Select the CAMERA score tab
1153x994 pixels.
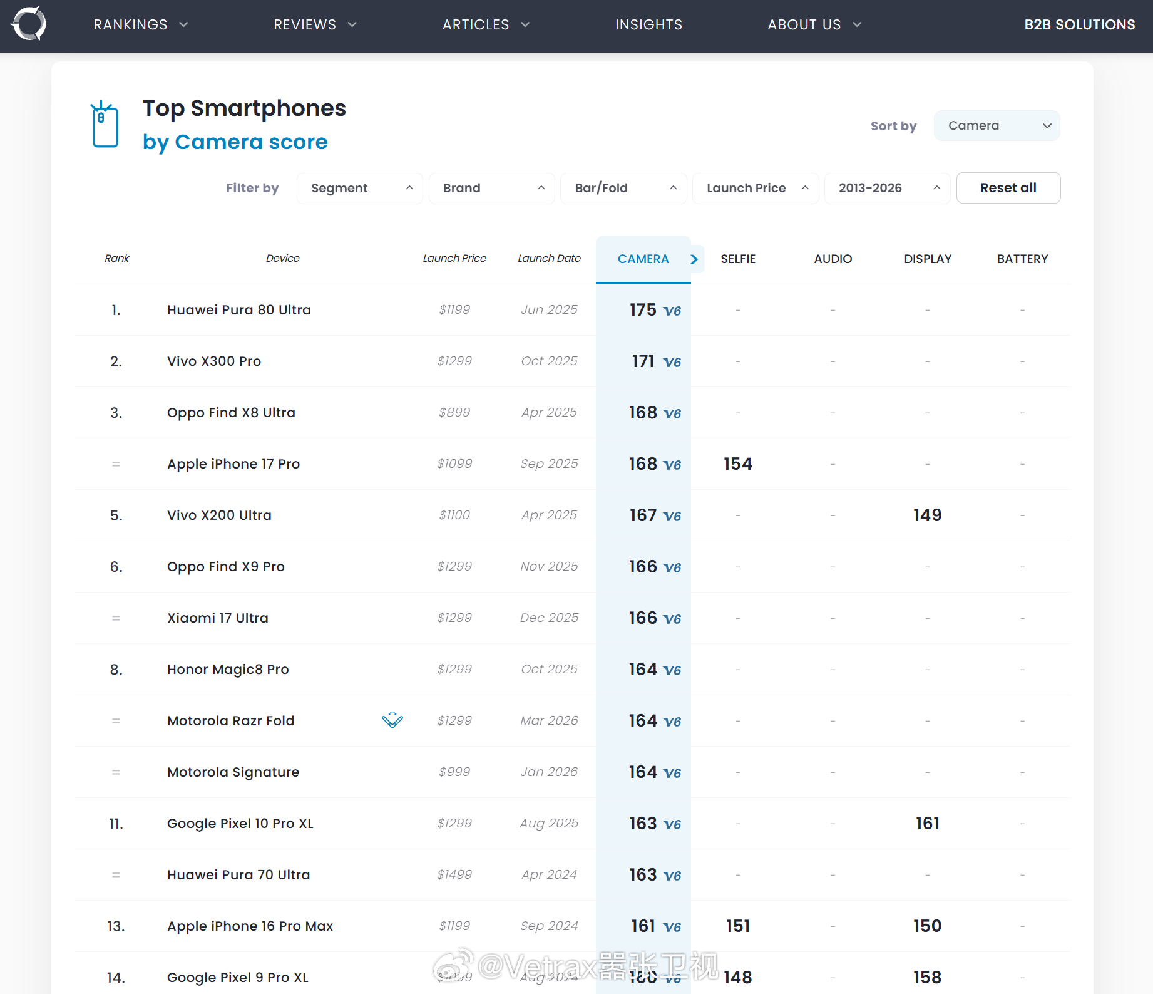pos(643,259)
